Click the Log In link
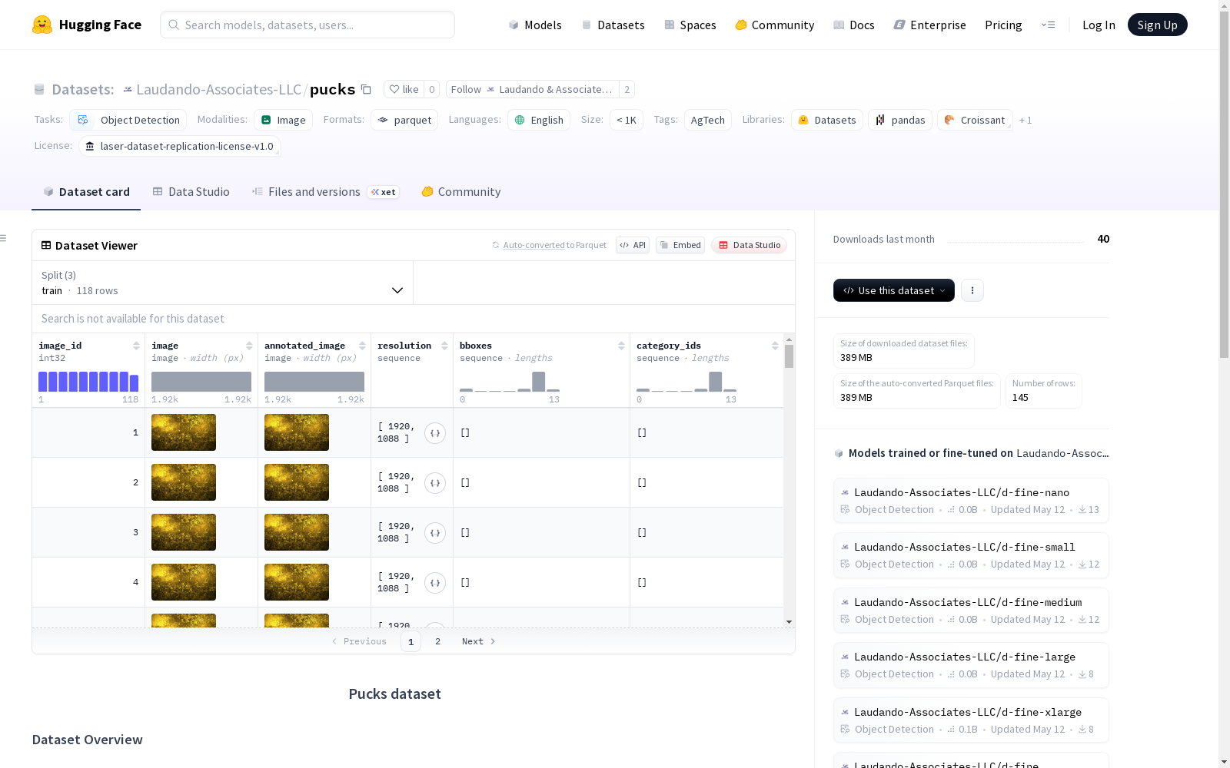The image size is (1230, 768). point(1099,25)
